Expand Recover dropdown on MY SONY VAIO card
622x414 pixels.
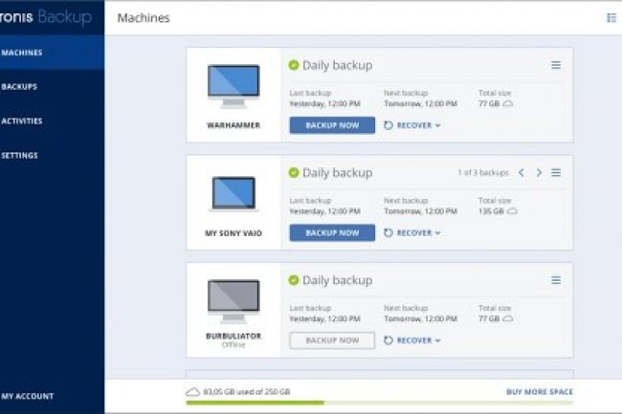pyautogui.click(x=412, y=233)
